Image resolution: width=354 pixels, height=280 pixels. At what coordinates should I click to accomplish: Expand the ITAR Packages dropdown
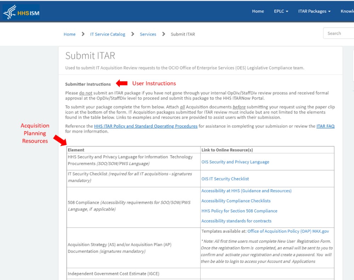click(x=314, y=11)
